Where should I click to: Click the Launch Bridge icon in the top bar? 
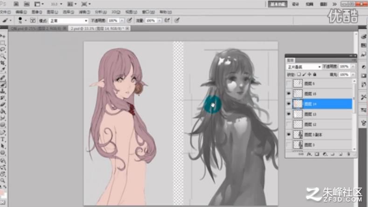pos(16,4)
